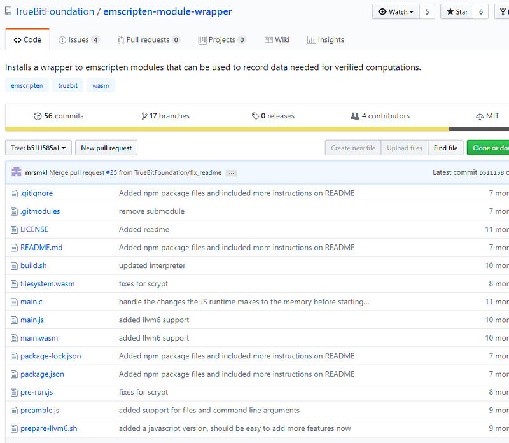Expand the commit message ellipsis button
This screenshot has width=509, height=443.
click(231, 173)
